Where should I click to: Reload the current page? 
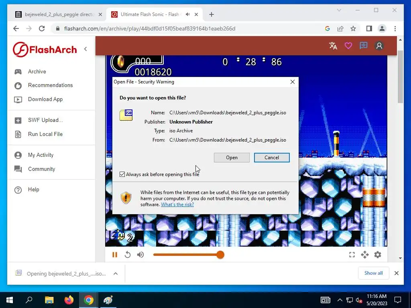click(x=42, y=28)
